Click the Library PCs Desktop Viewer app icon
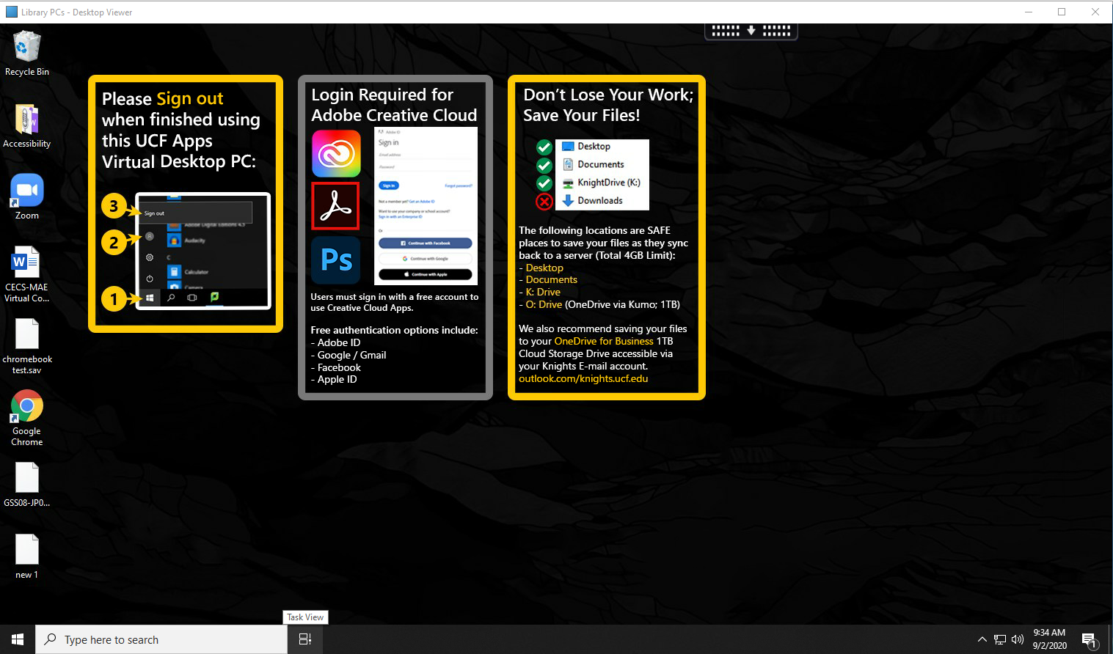 (12, 12)
